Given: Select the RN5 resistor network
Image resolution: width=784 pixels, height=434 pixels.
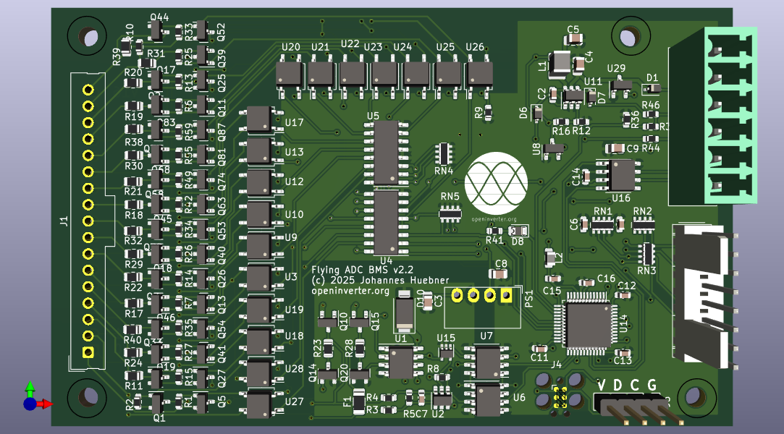Looking at the screenshot, I should 450,214.
